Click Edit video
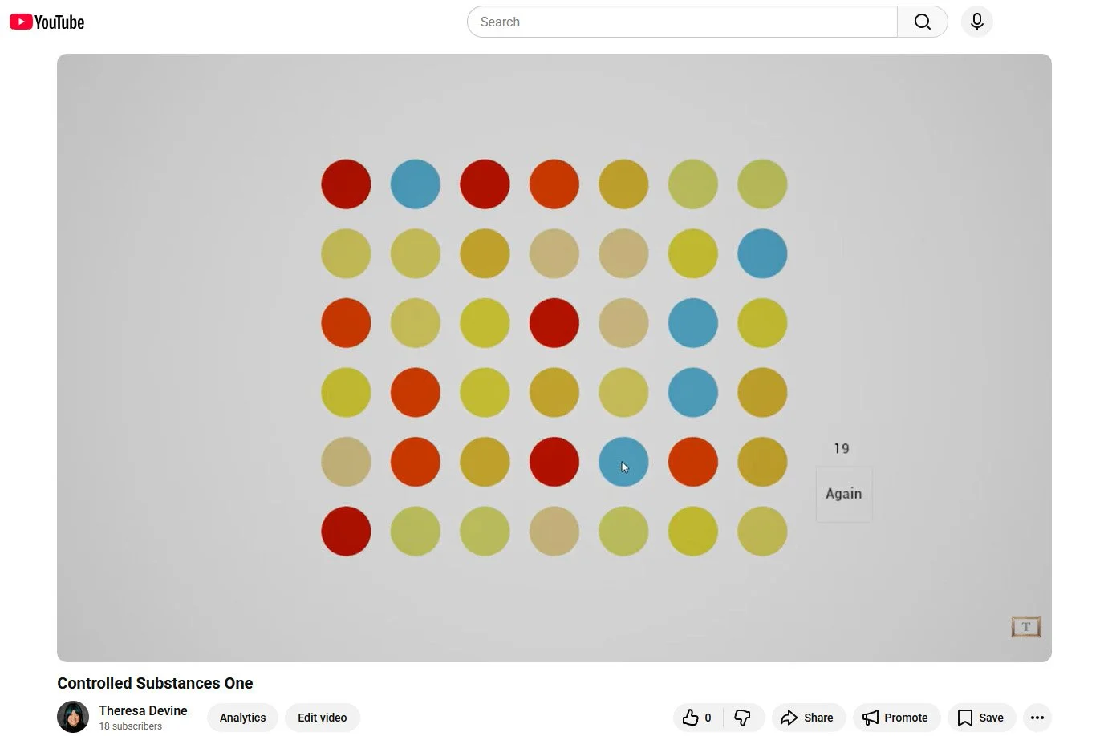This screenshot has width=1104, height=736. click(322, 718)
